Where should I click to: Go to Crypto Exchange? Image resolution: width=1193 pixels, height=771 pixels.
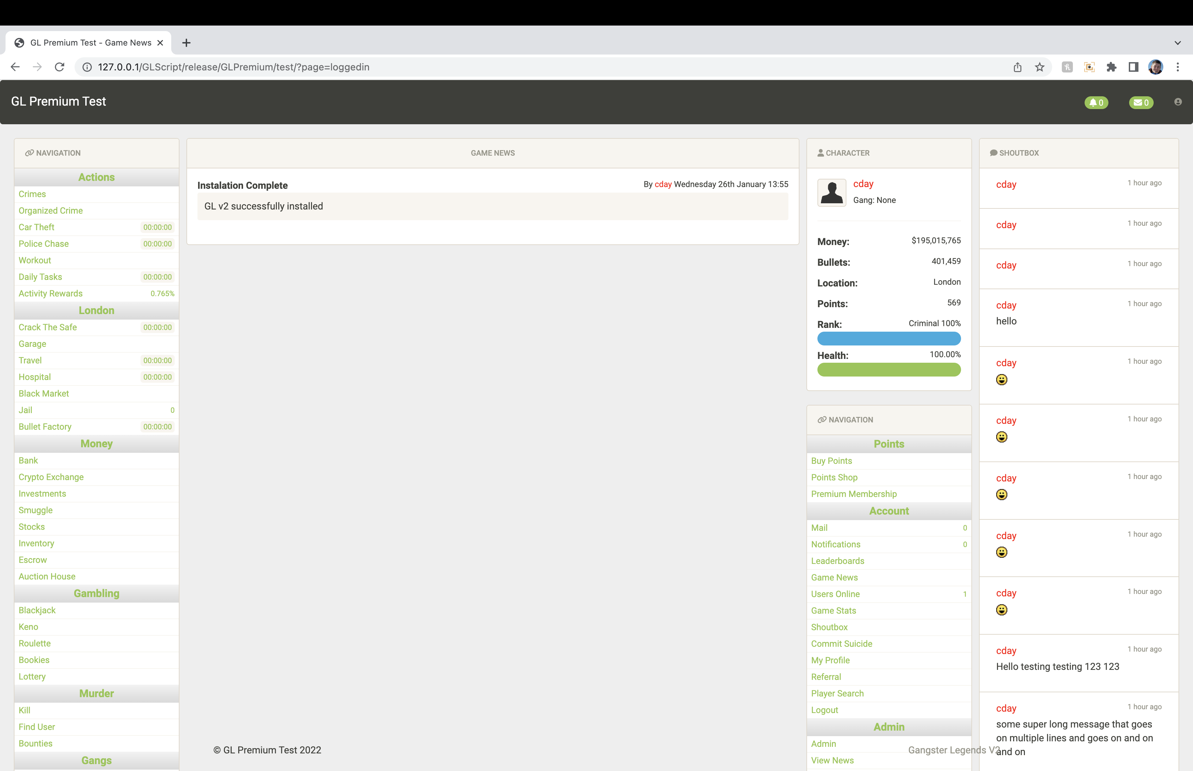click(51, 477)
